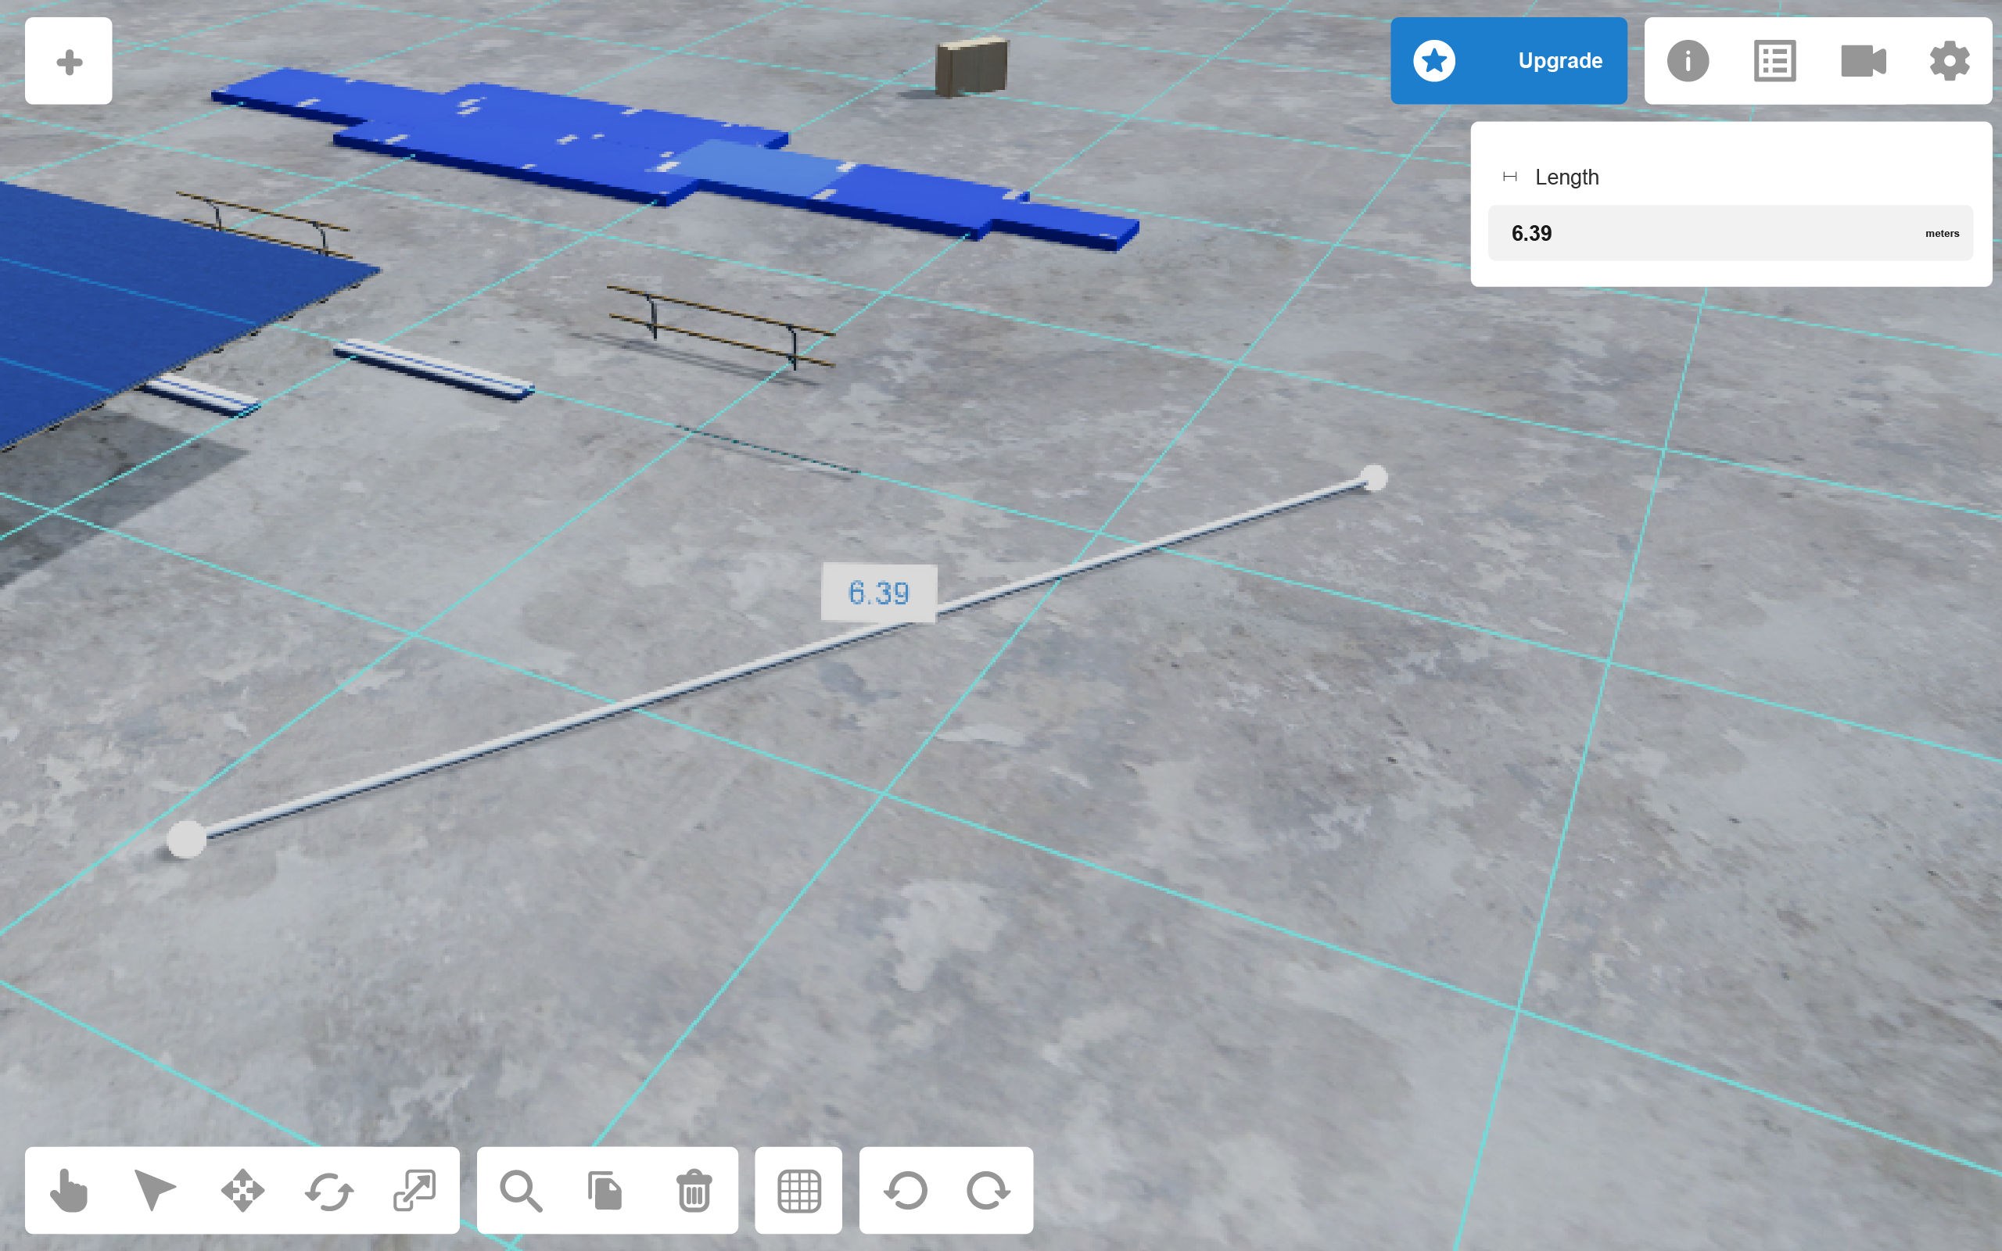Activate the four-arrow move tool
The height and width of the screenshot is (1251, 2002).
coord(242,1191)
